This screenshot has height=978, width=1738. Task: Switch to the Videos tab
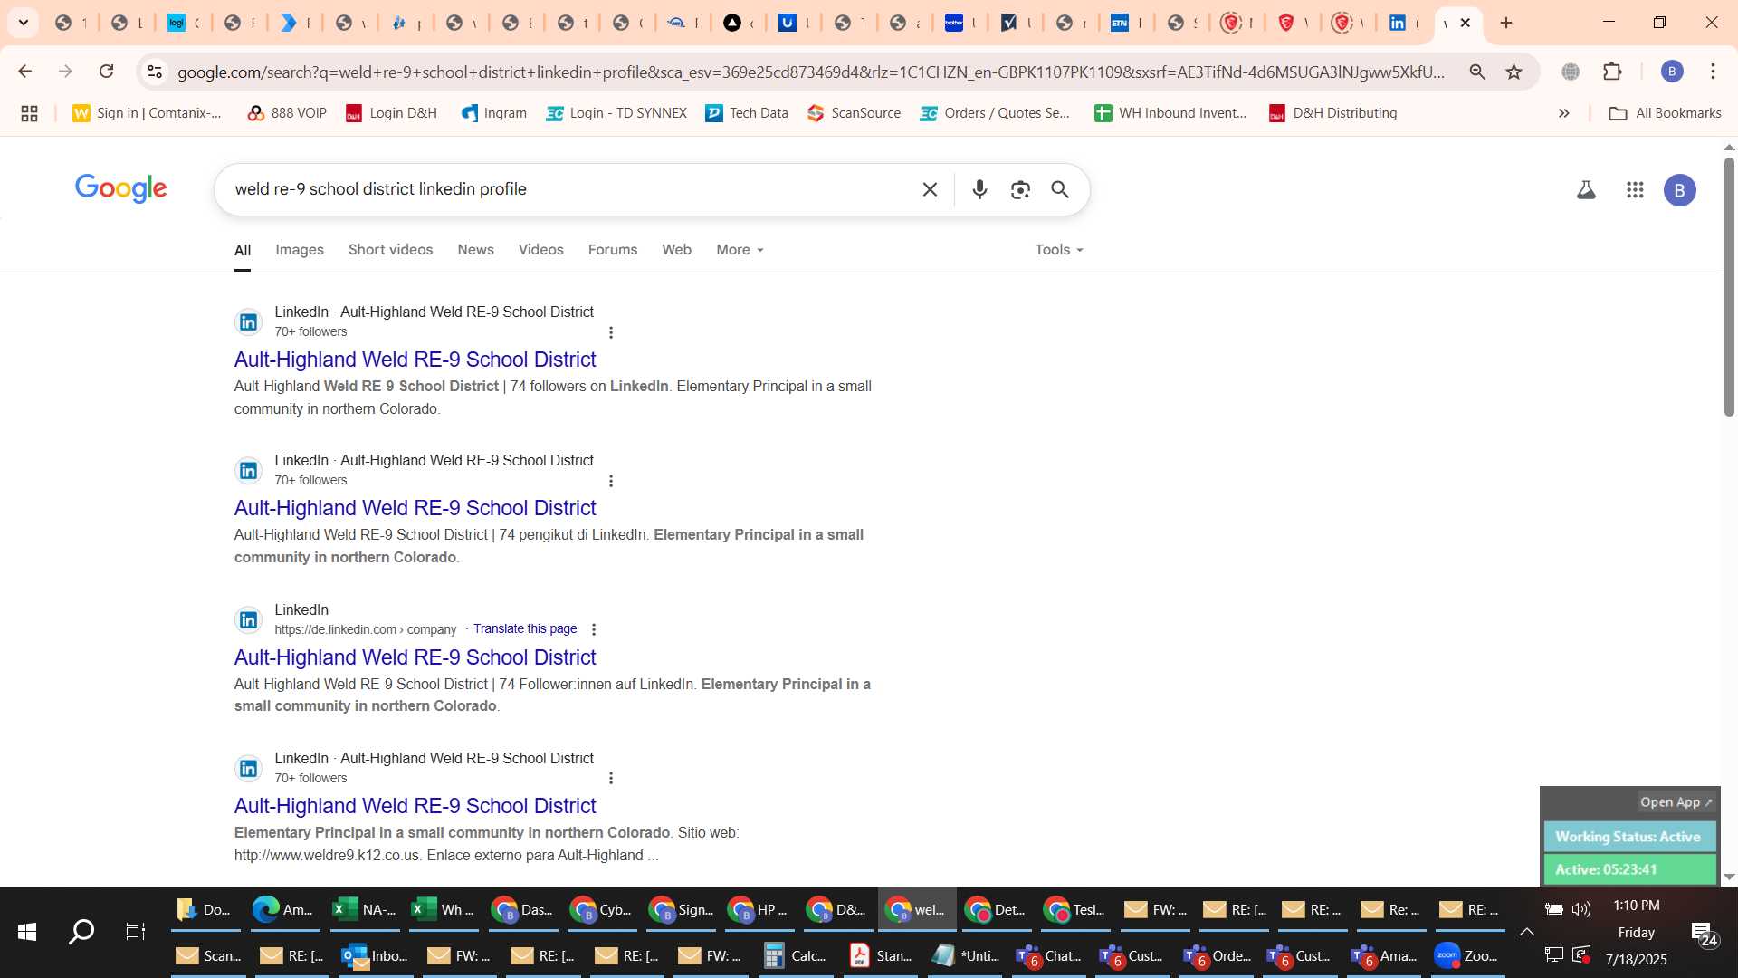pos(540,250)
